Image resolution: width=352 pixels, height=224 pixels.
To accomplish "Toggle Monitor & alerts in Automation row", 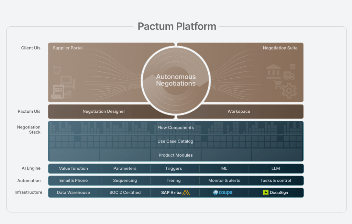I will [x=224, y=180].
